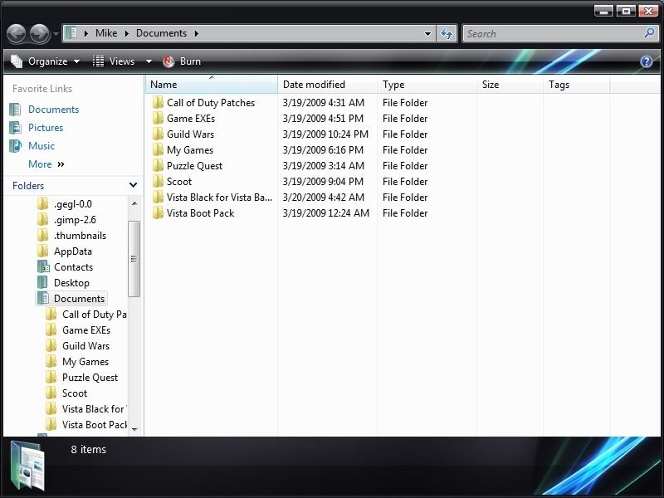Open address bar history dropdown

(427, 34)
